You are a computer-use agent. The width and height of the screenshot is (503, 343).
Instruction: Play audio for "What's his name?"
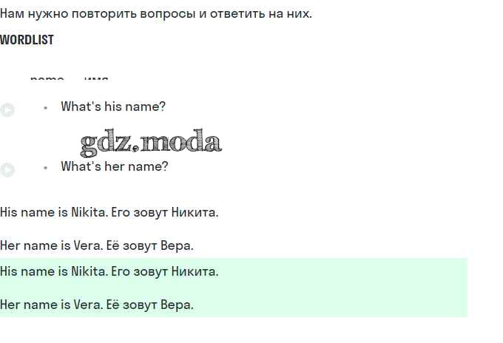7,110
